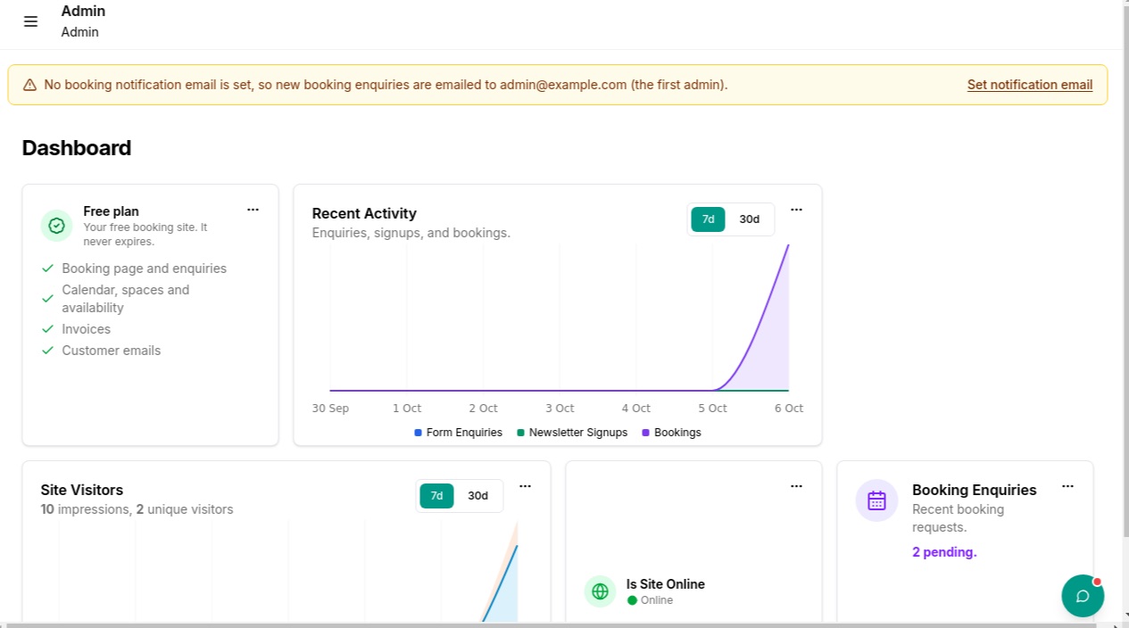Toggle Newsletter Signups legend item

coord(572,433)
